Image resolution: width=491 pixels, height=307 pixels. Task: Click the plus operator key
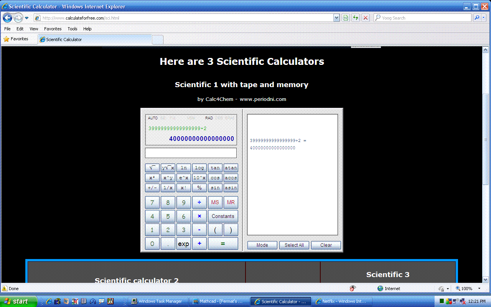coord(199,244)
